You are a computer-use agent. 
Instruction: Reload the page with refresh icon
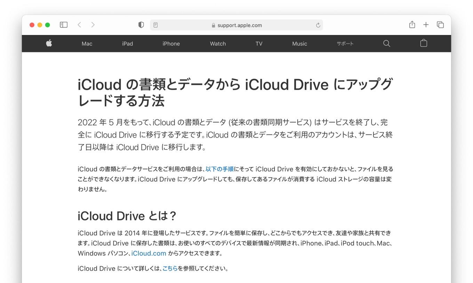(x=318, y=25)
